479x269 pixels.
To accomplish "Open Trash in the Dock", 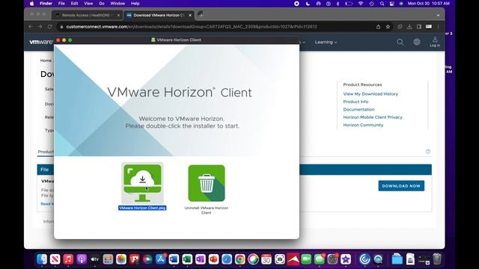I will 437,259.
